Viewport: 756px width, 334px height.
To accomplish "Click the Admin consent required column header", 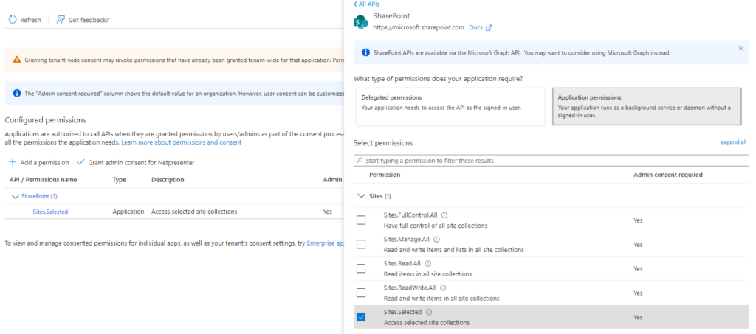I will [667, 175].
